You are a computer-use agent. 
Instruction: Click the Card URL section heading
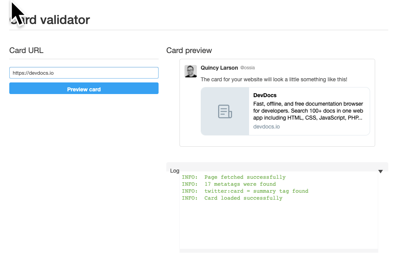[x=26, y=50]
